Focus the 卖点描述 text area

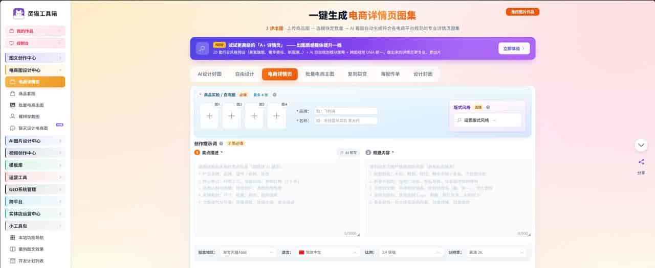[x=277, y=198]
